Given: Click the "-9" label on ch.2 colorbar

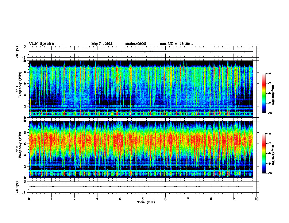Looking at the screenshot, I should (270, 163).
